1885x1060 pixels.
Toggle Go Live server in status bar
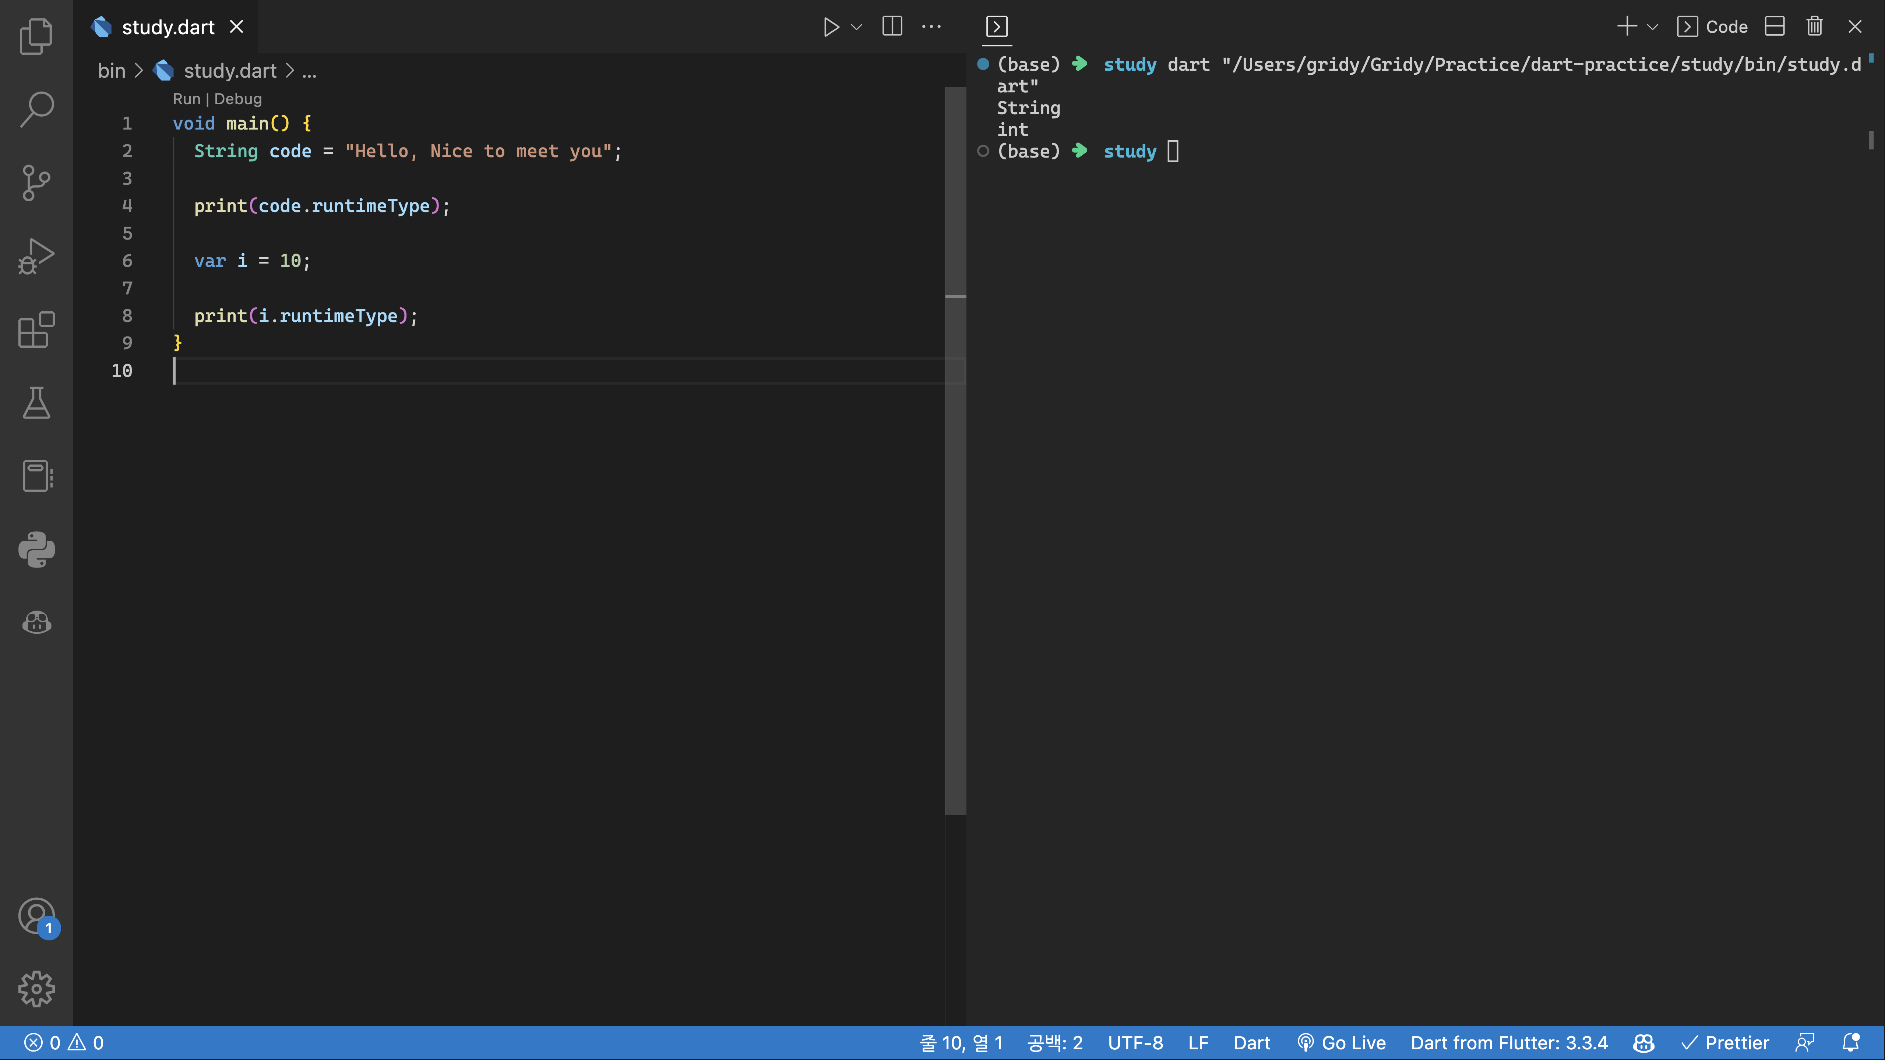1341,1042
